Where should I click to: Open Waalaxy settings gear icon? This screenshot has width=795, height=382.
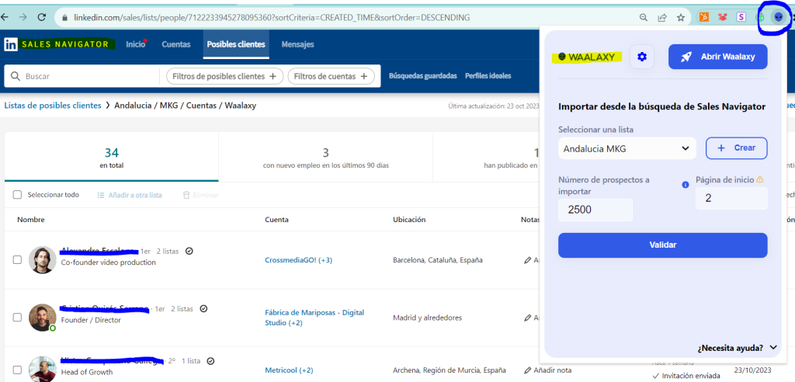642,57
